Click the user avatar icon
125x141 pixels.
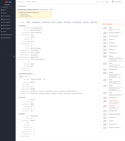point(113,2)
